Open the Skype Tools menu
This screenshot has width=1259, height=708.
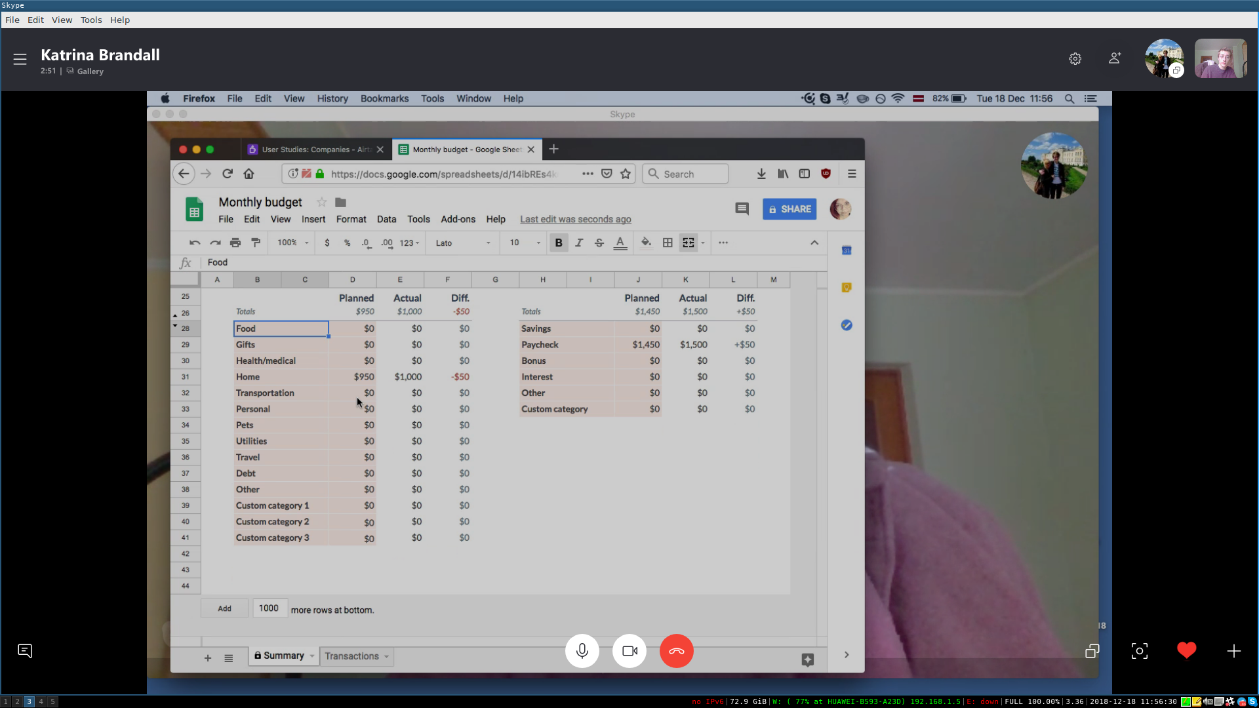[91, 20]
